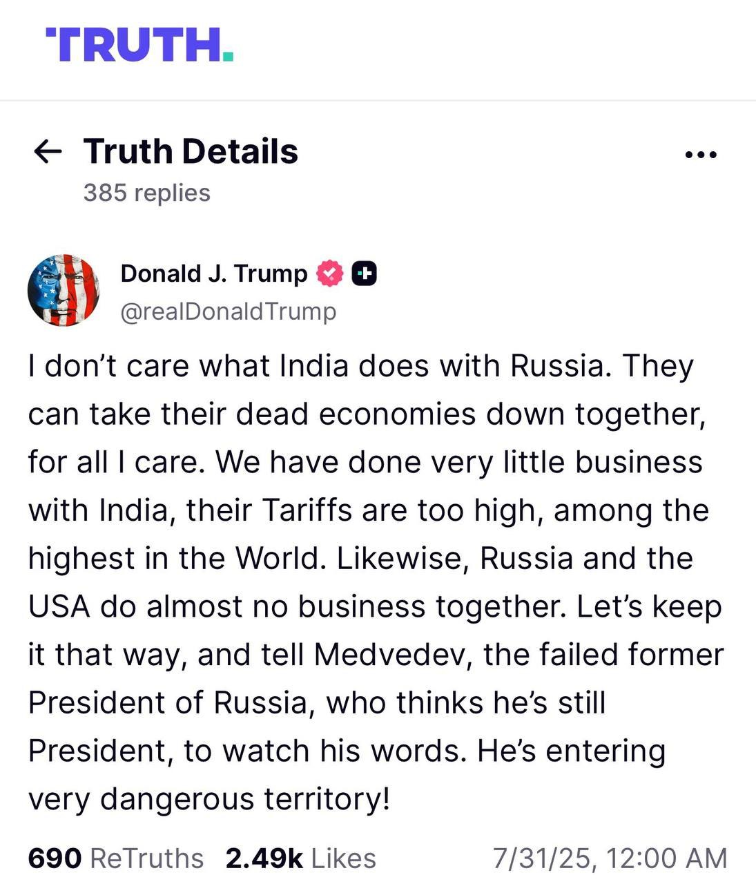Click the black plus badge beside the name

point(365,274)
